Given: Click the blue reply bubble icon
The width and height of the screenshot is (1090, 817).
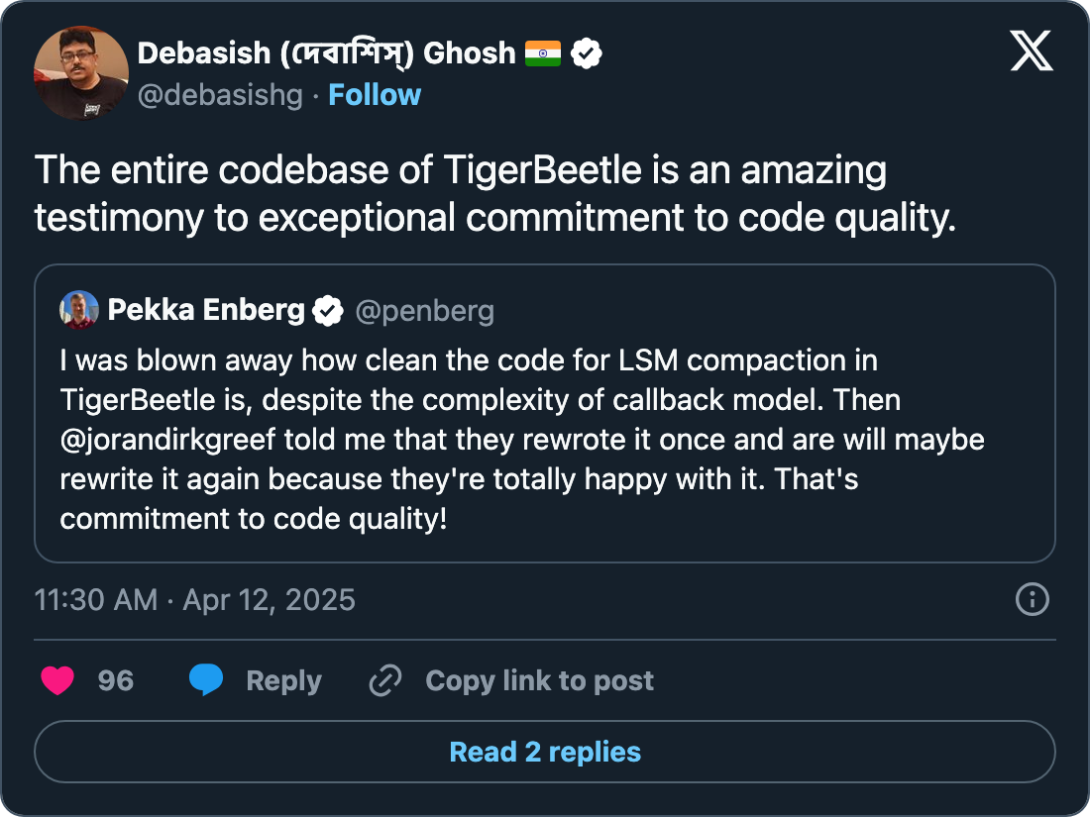Looking at the screenshot, I should [206, 680].
